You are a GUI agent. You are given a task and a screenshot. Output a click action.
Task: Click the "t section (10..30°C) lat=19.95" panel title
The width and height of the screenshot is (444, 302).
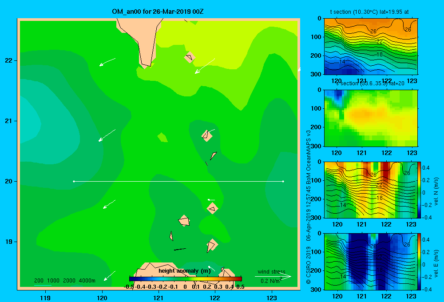coord(369,12)
